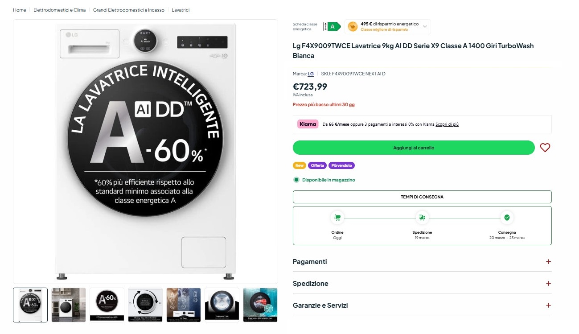Screen dimensions: 579x334
Task: Select the laundry room washer thumbnail
Action: click(69, 305)
